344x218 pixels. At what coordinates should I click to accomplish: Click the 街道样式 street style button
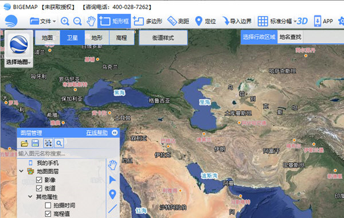tap(163, 37)
